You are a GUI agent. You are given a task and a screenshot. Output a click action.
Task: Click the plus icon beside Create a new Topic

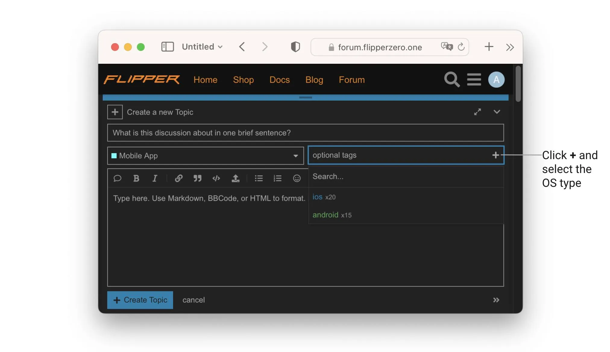pos(115,112)
